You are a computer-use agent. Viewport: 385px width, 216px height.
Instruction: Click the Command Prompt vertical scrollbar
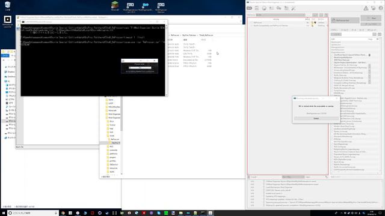167,60
